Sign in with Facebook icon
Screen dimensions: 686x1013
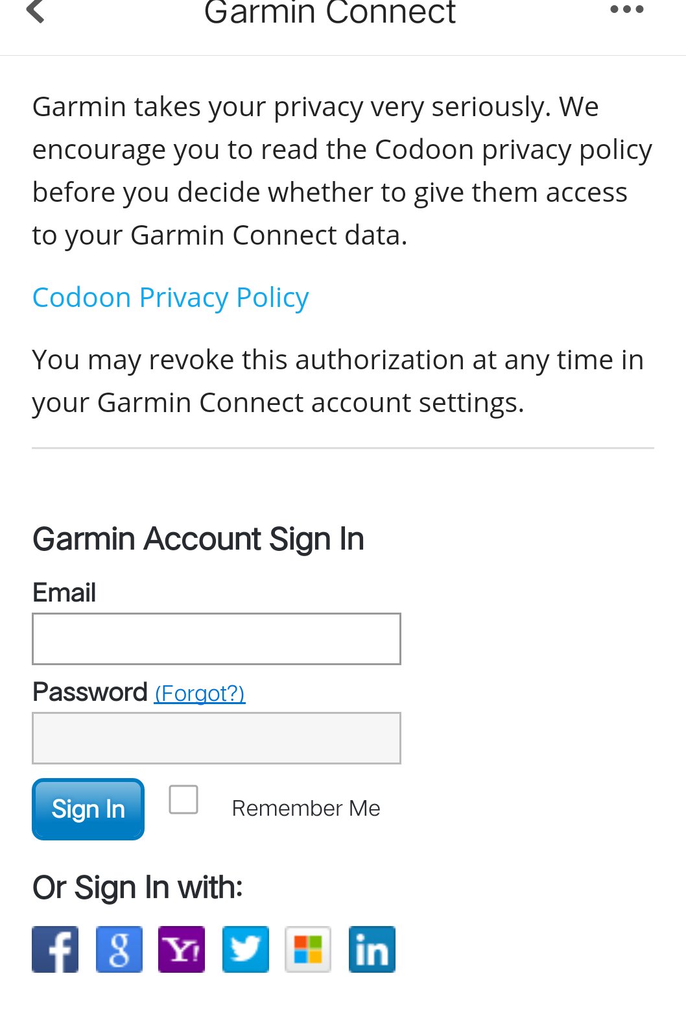click(56, 949)
